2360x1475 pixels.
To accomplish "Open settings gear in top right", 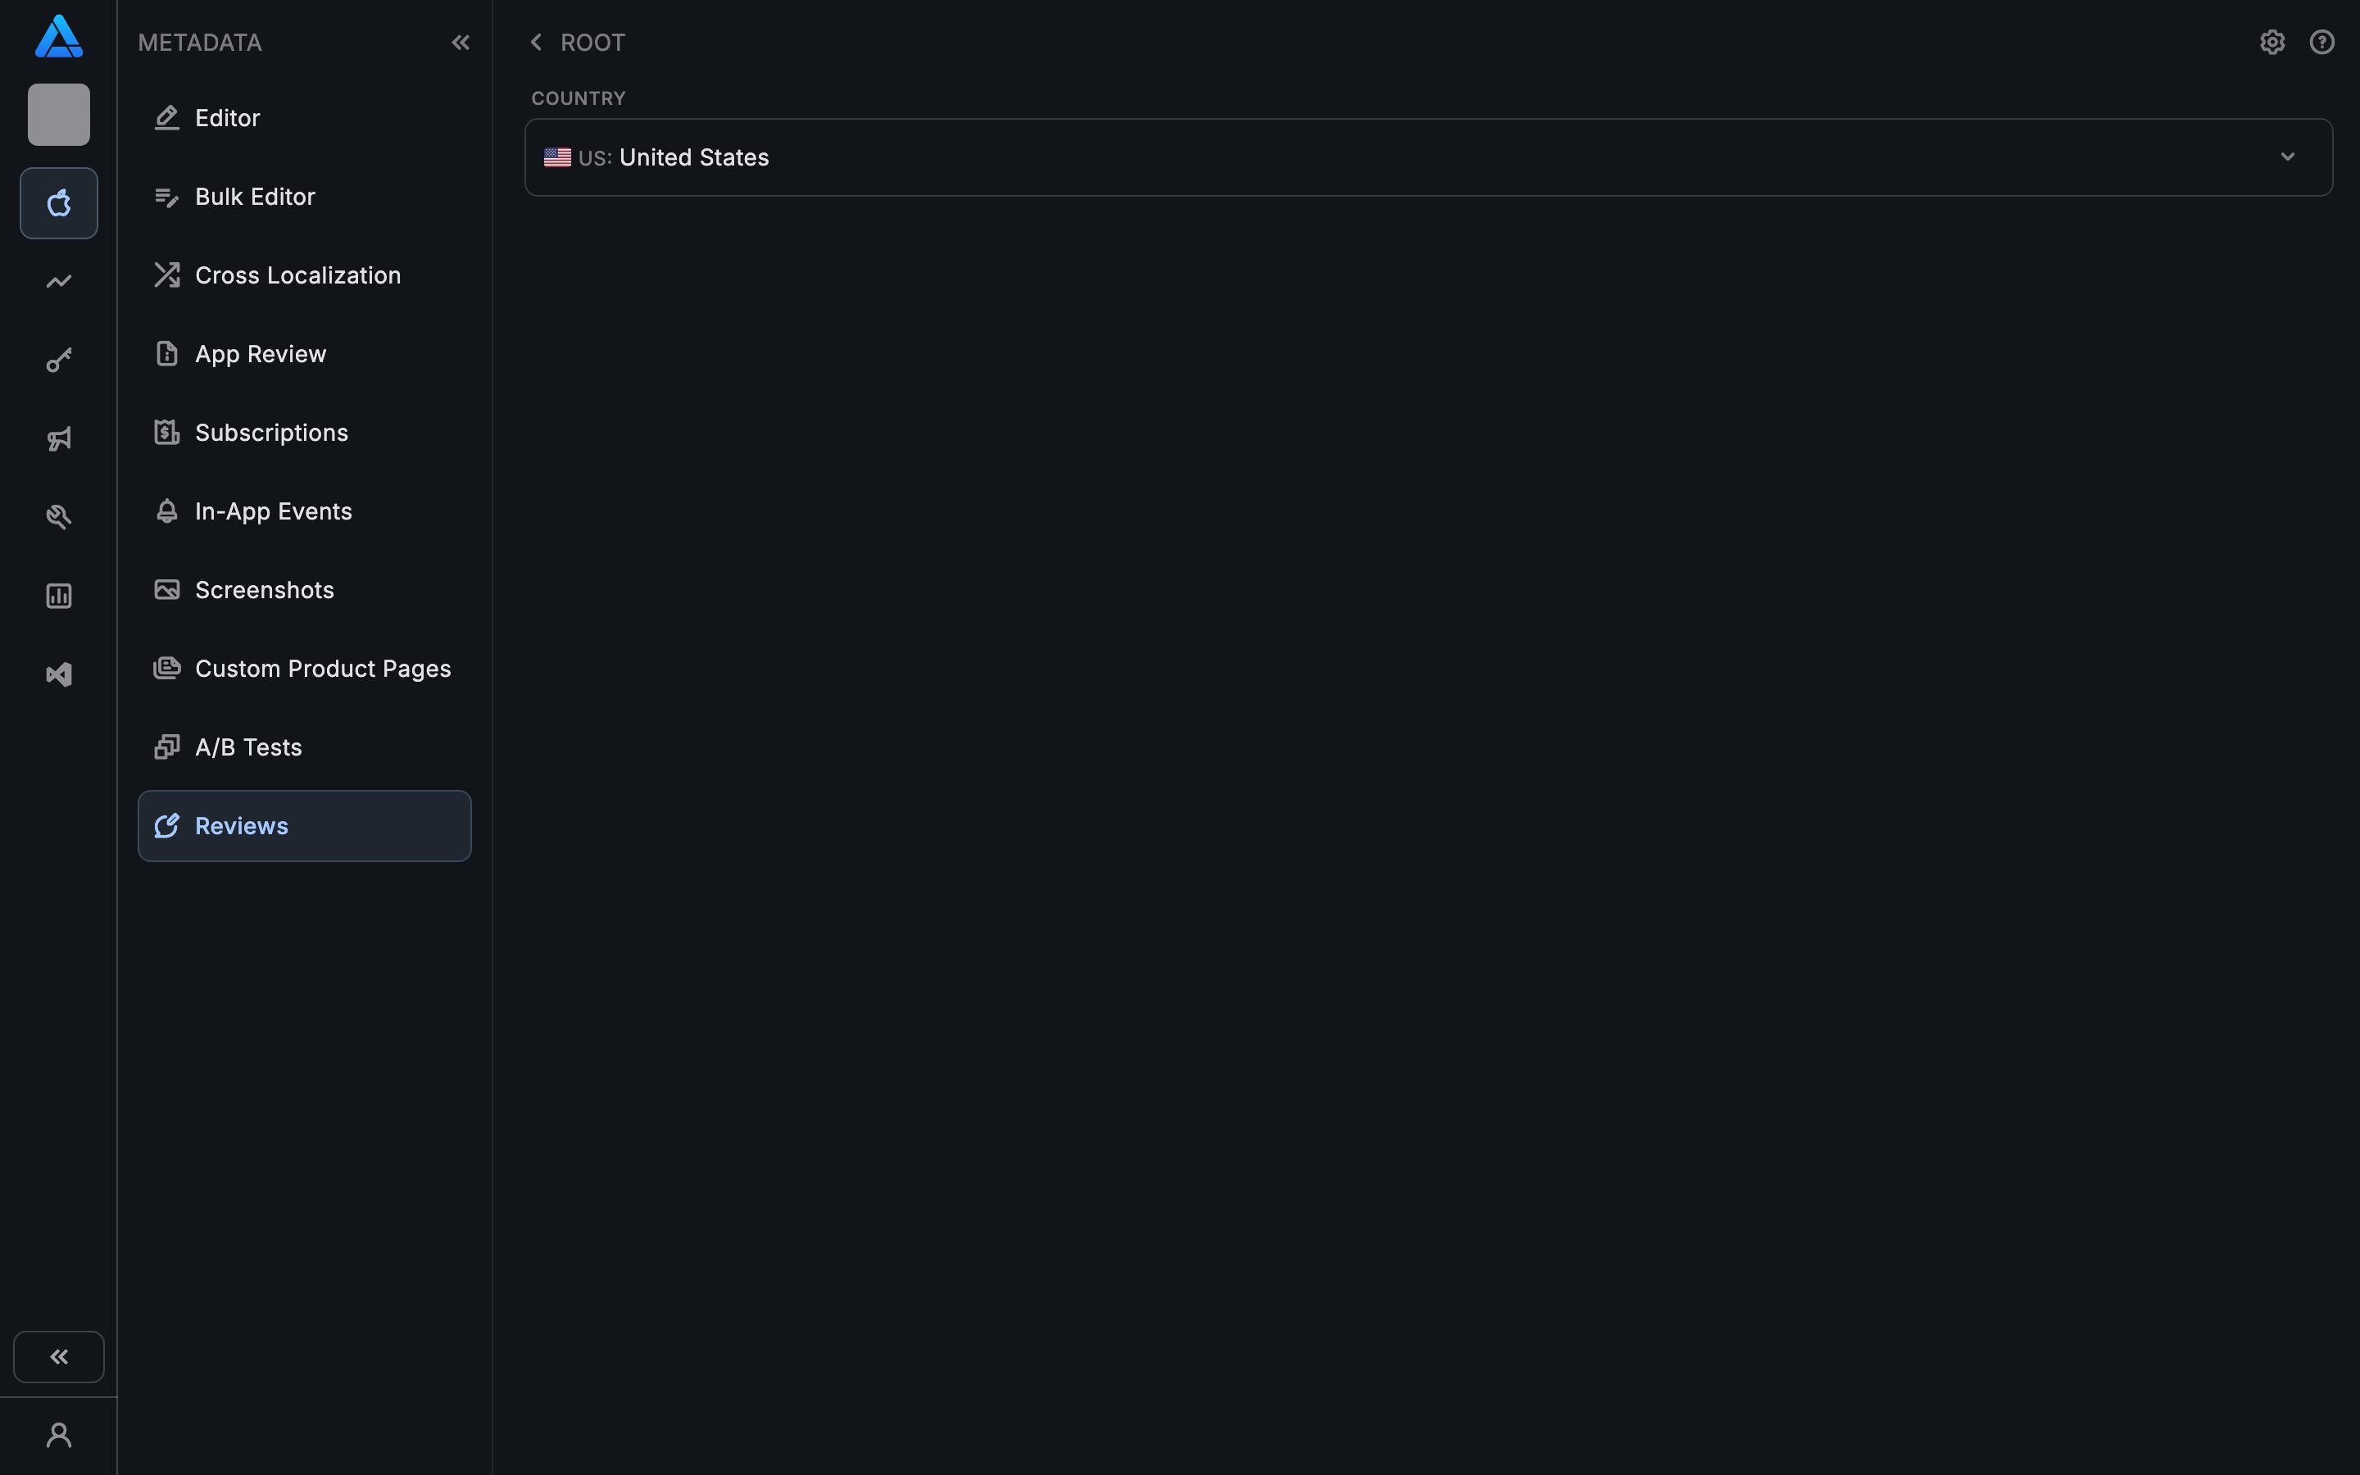I will coord(2272,42).
